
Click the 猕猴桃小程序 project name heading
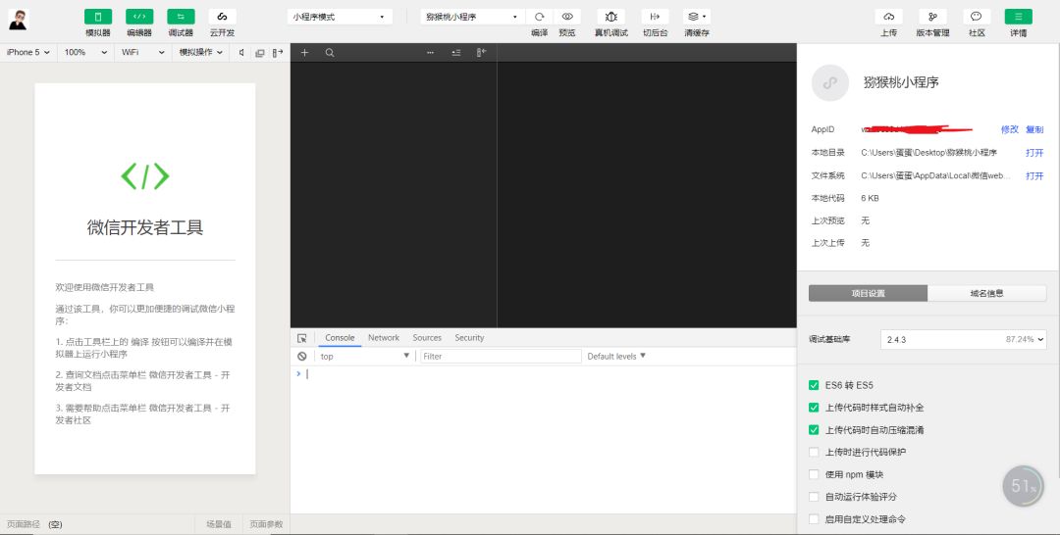pos(901,82)
